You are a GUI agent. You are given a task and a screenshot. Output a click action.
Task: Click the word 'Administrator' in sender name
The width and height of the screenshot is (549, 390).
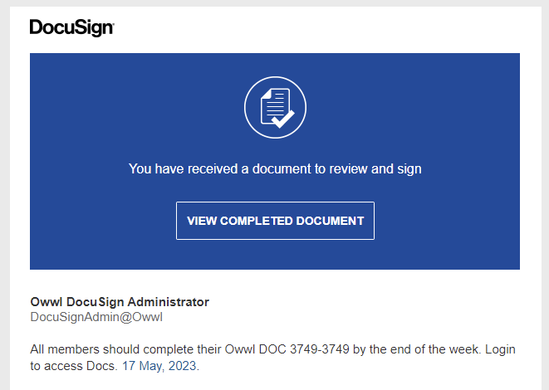click(169, 302)
